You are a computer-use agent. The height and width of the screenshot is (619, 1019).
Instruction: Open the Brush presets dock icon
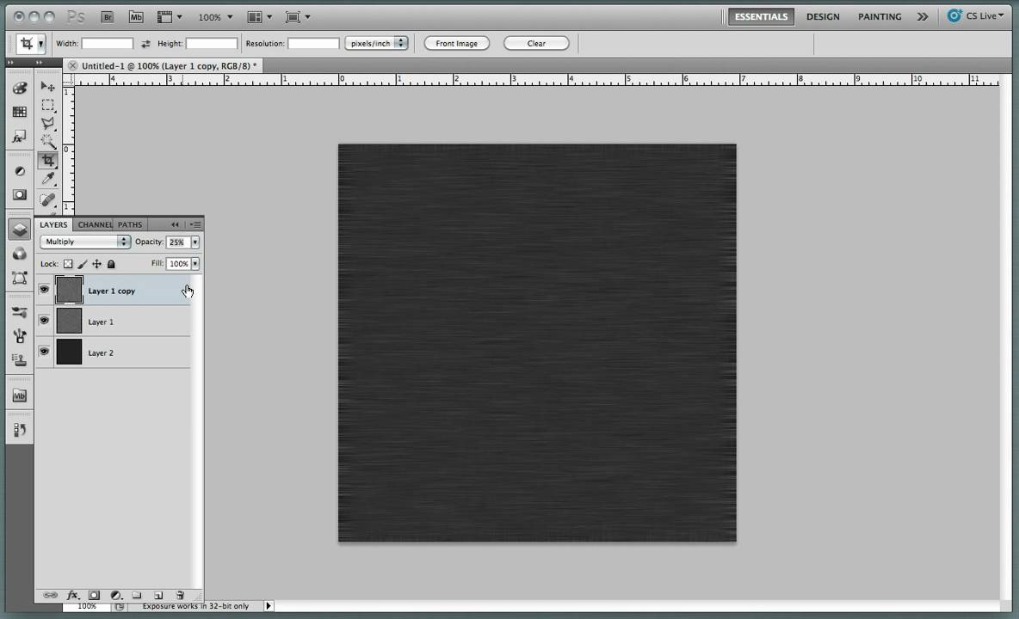coord(20,312)
